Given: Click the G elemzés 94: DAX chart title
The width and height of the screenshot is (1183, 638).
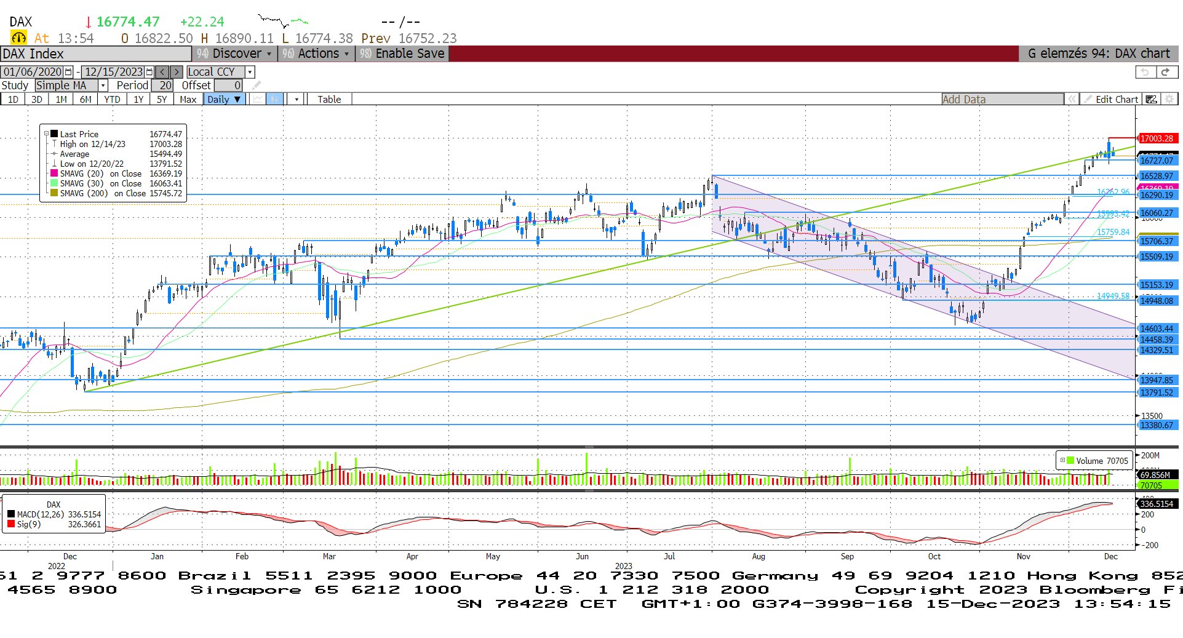Looking at the screenshot, I should [1099, 54].
